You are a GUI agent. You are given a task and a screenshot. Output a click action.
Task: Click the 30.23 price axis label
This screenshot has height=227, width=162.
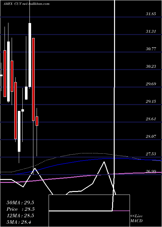pyautogui.click(x=151, y=66)
